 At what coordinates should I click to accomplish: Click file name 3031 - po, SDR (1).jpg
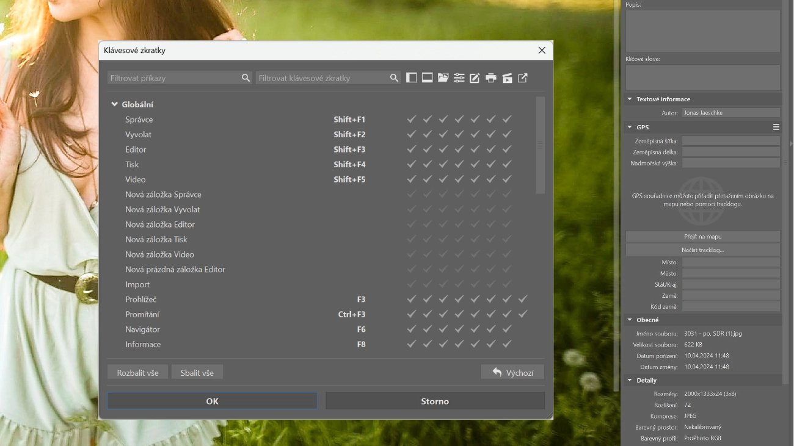coord(713,334)
